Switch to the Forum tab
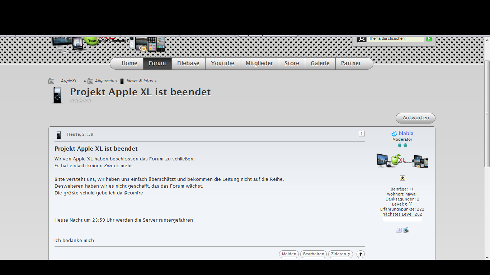Viewport: 490px width, 275px height. [157, 63]
